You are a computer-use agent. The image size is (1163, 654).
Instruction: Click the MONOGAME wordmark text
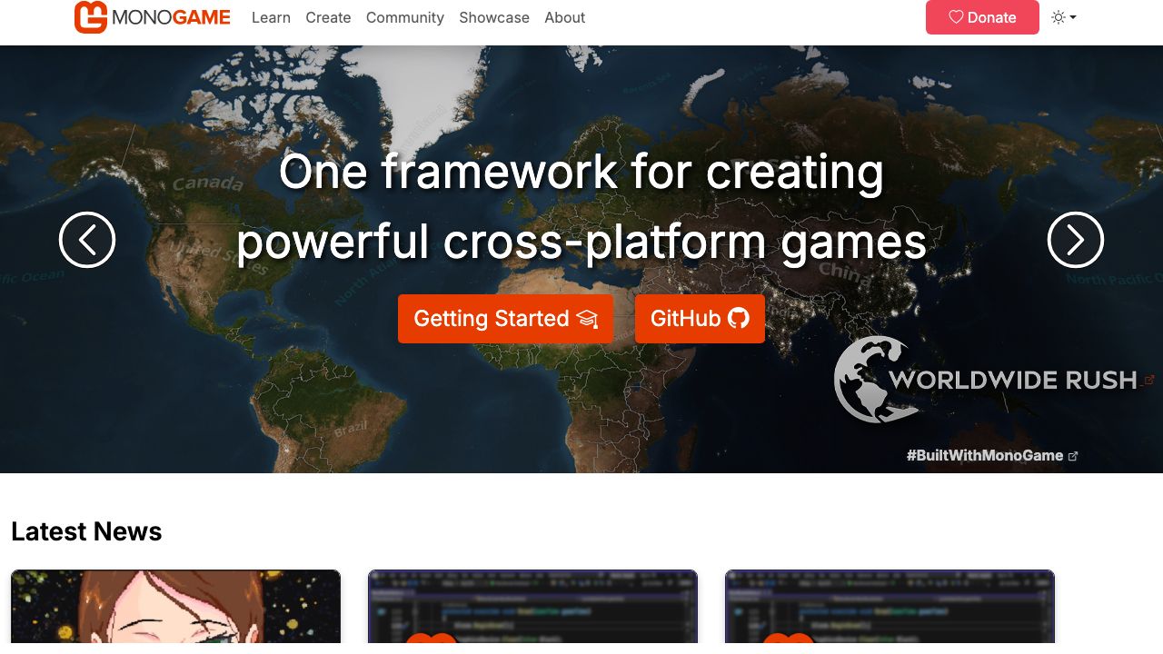[171, 17]
